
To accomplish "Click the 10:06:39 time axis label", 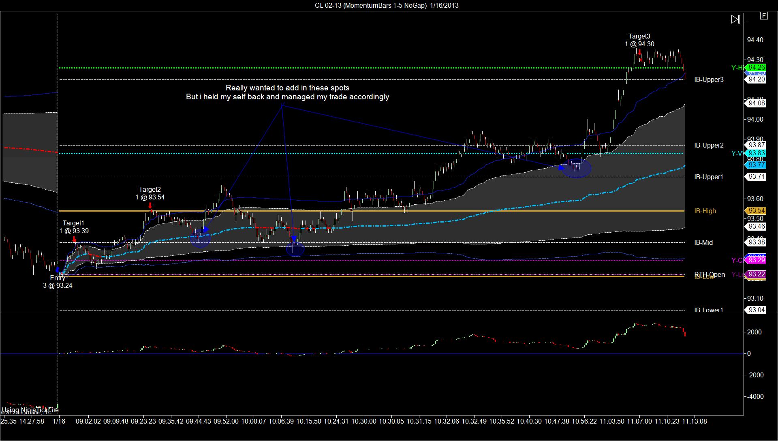I will (x=281, y=421).
